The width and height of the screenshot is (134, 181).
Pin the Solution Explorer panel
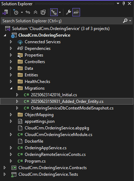pos(124,3)
